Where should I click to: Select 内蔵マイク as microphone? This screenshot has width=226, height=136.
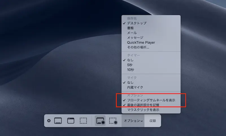point(151,87)
